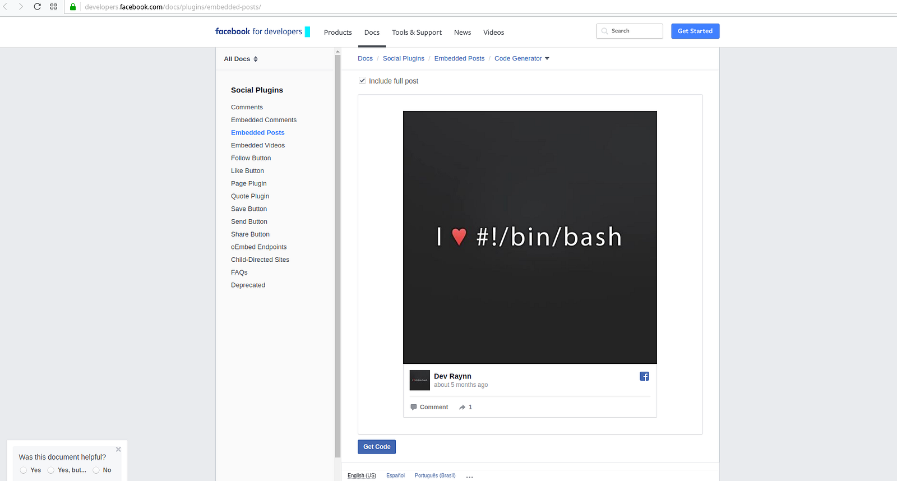Open the Embedded Videos sidebar link
Image resolution: width=897 pixels, height=481 pixels.
[258, 145]
